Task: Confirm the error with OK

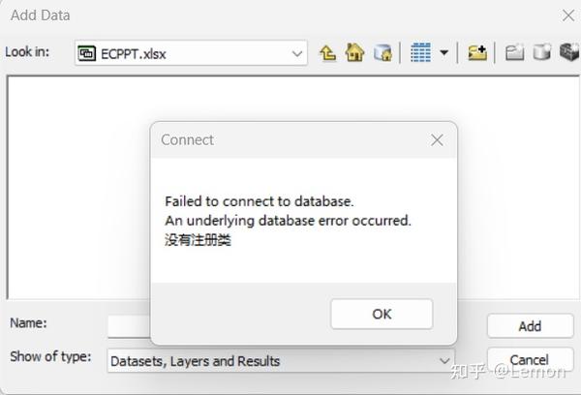Action: click(382, 314)
